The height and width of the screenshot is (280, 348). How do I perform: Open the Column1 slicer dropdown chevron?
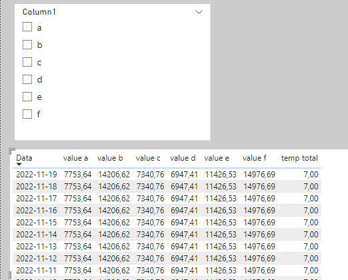[199, 12]
